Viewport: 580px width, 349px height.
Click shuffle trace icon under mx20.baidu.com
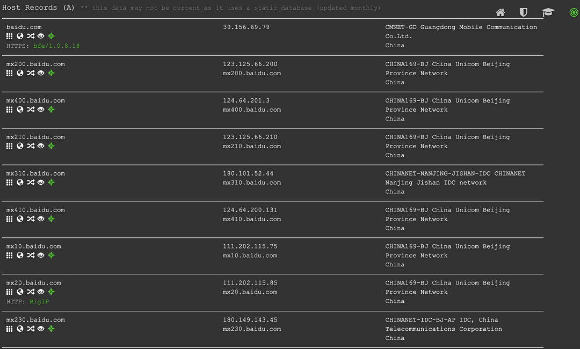pos(30,292)
